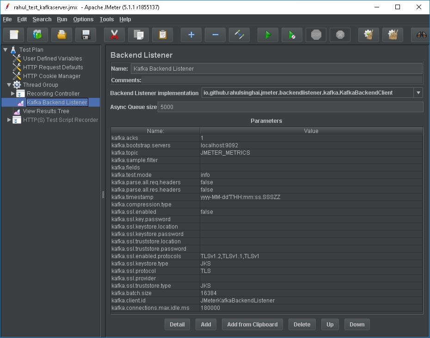The image size is (430, 338).
Task: Click the Name field with Kafka Backend Listener
Action: pos(276,68)
